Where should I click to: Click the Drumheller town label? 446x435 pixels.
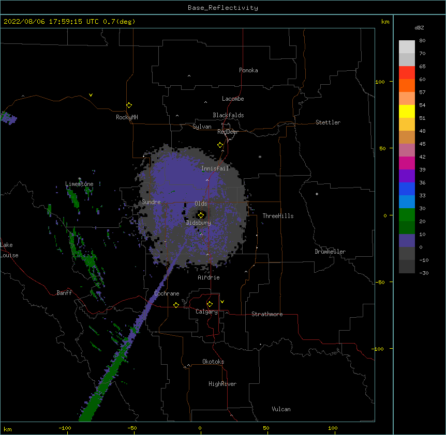pos(330,252)
